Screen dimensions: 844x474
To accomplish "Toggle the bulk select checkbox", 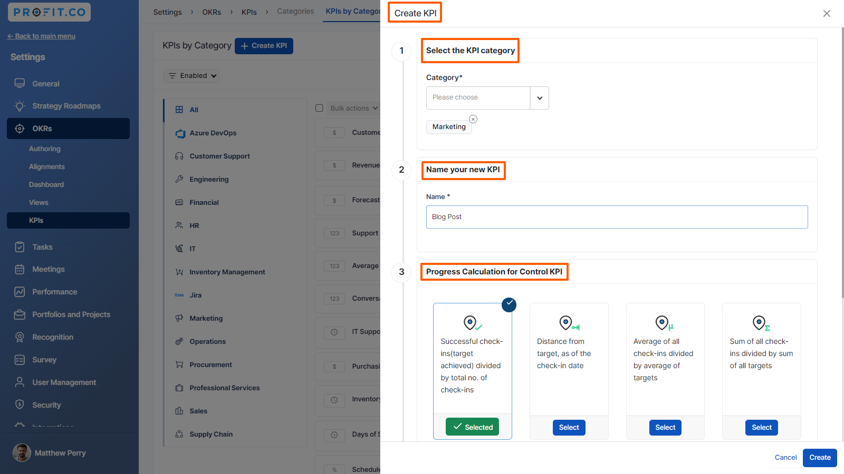I will (319, 108).
